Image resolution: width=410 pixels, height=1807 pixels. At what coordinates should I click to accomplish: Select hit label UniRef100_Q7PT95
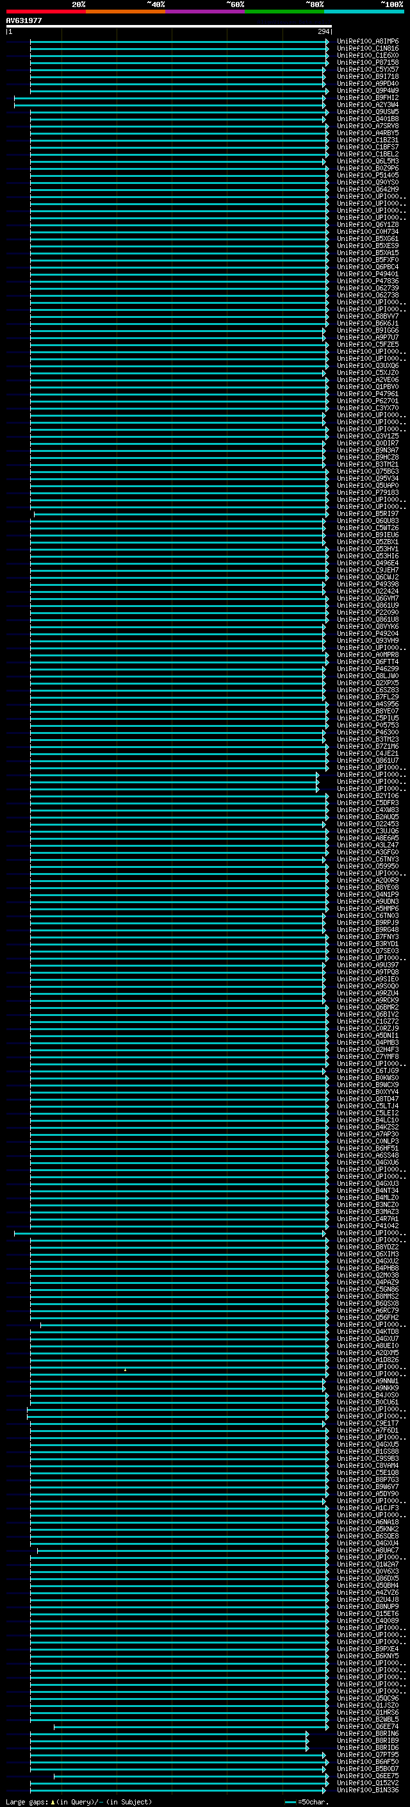tap(367, 1754)
